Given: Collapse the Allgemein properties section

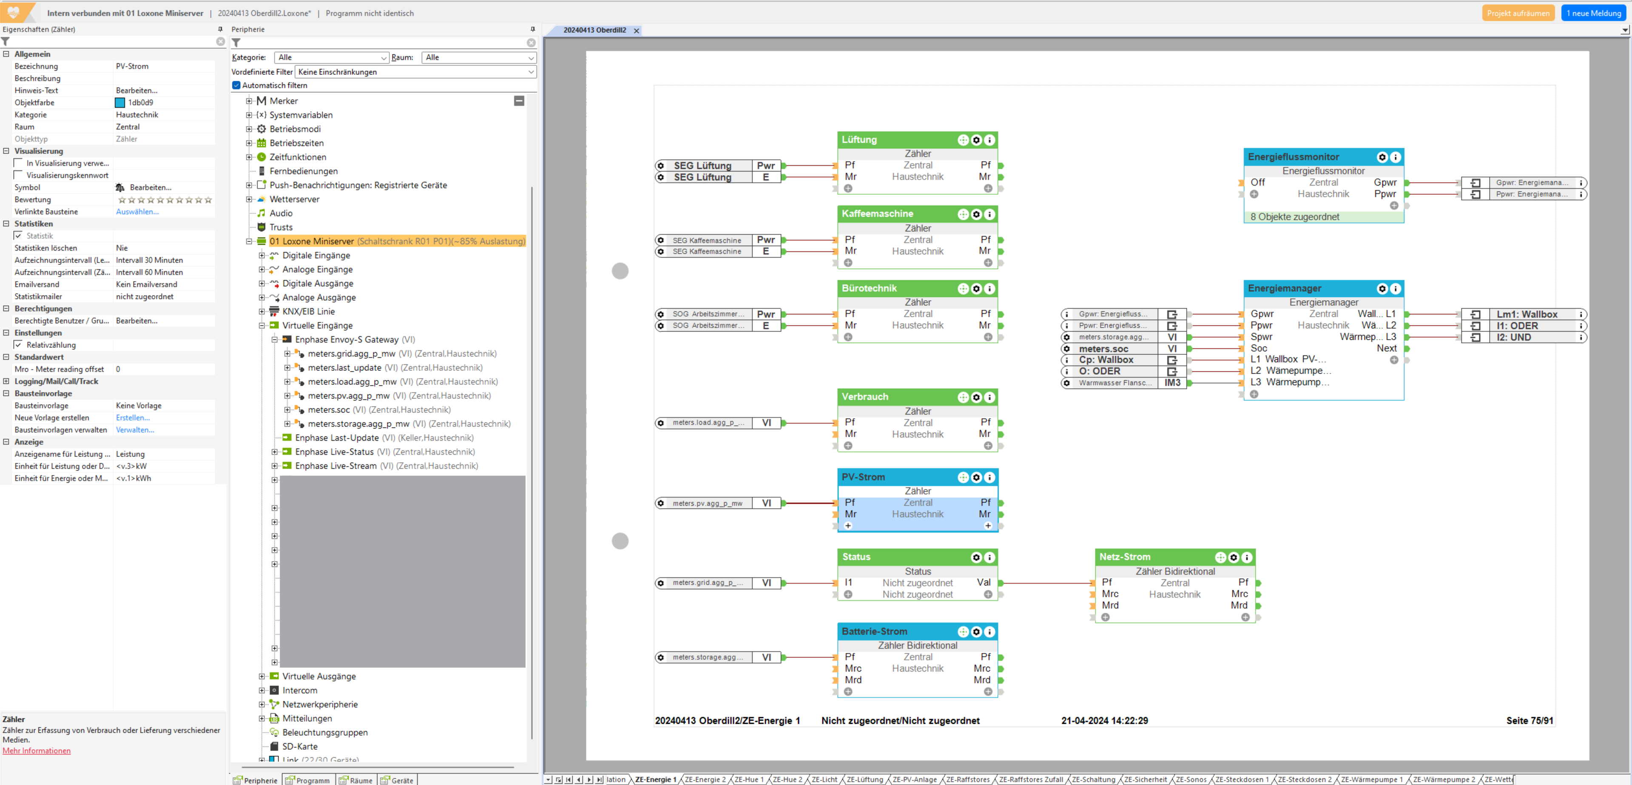Looking at the screenshot, I should (6, 54).
